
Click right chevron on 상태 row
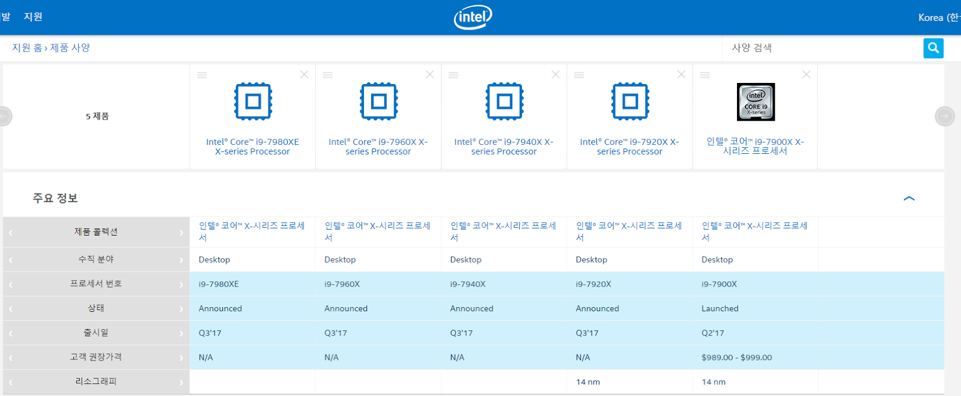[180, 309]
